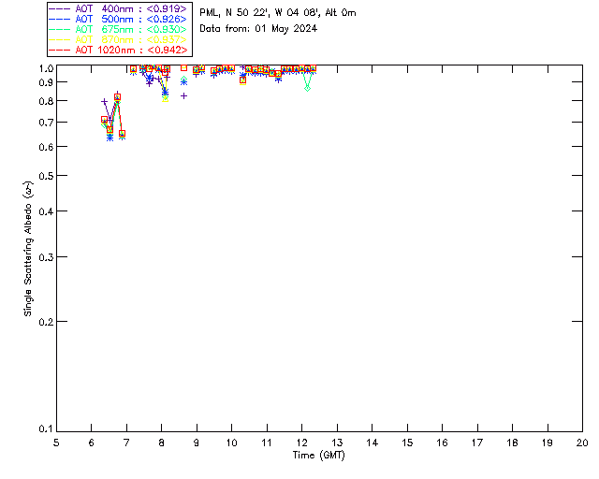Click the 'Data from: 01 May 2024' text

click(x=258, y=29)
